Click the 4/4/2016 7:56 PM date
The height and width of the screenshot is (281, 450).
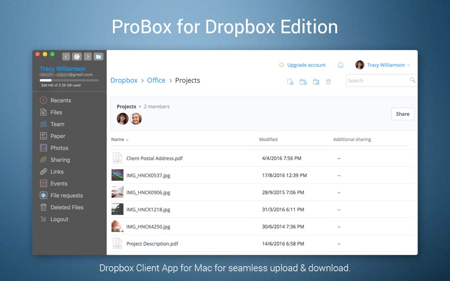[282, 158]
